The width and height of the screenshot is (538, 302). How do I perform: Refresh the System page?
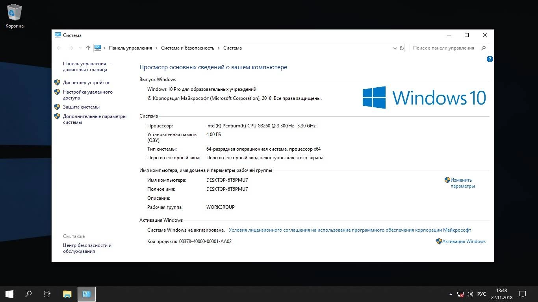pos(402,48)
